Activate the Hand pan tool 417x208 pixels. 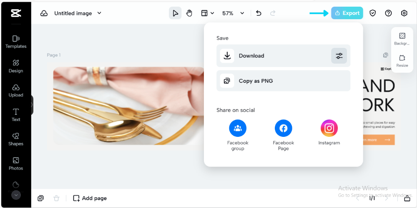[189, 13]
